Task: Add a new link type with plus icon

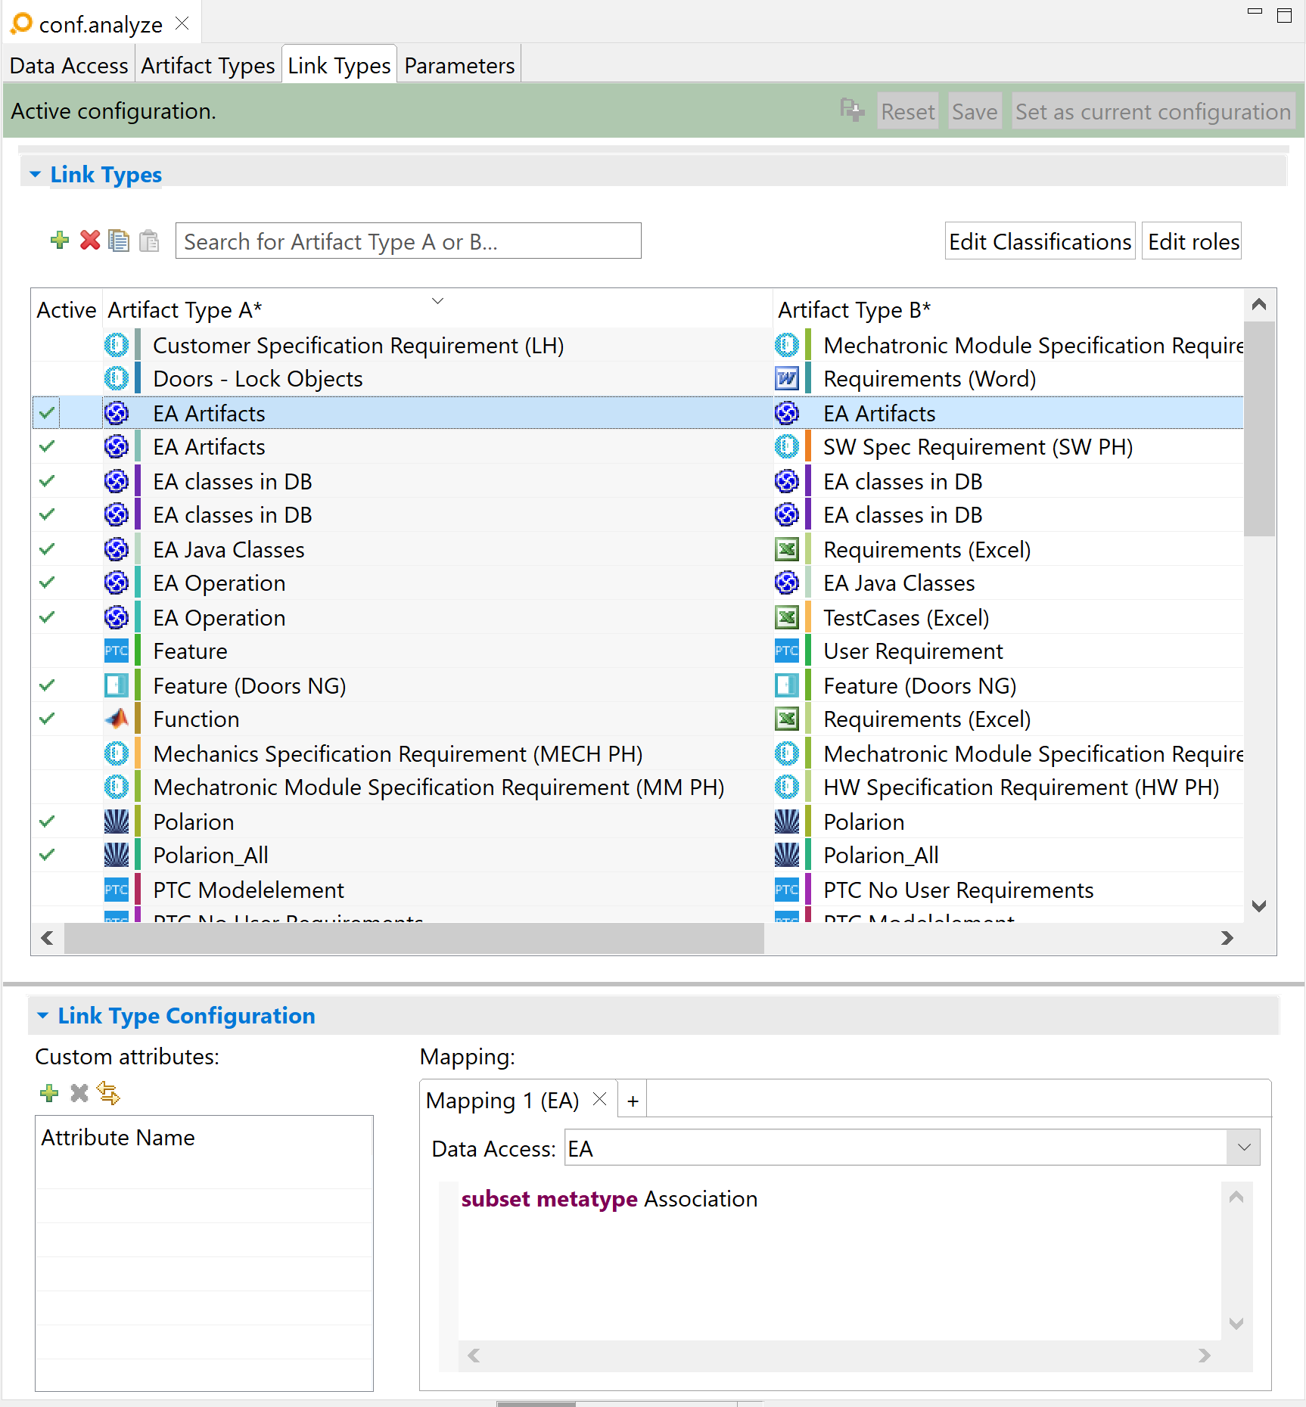Action: click(x=60, y=241)
